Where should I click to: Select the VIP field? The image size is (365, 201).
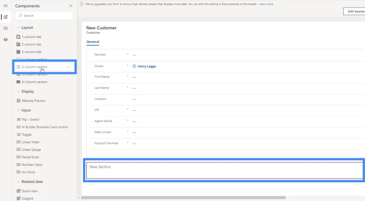pos(227,110)
